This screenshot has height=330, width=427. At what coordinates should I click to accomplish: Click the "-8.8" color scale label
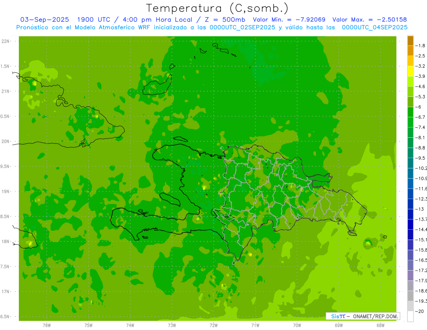pos(421,148)
